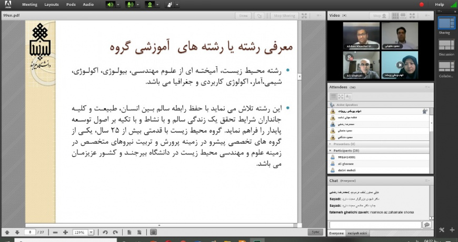The image size is (458, 242).
Task: Open the Pods menu
Action: [x=71, y=4]
